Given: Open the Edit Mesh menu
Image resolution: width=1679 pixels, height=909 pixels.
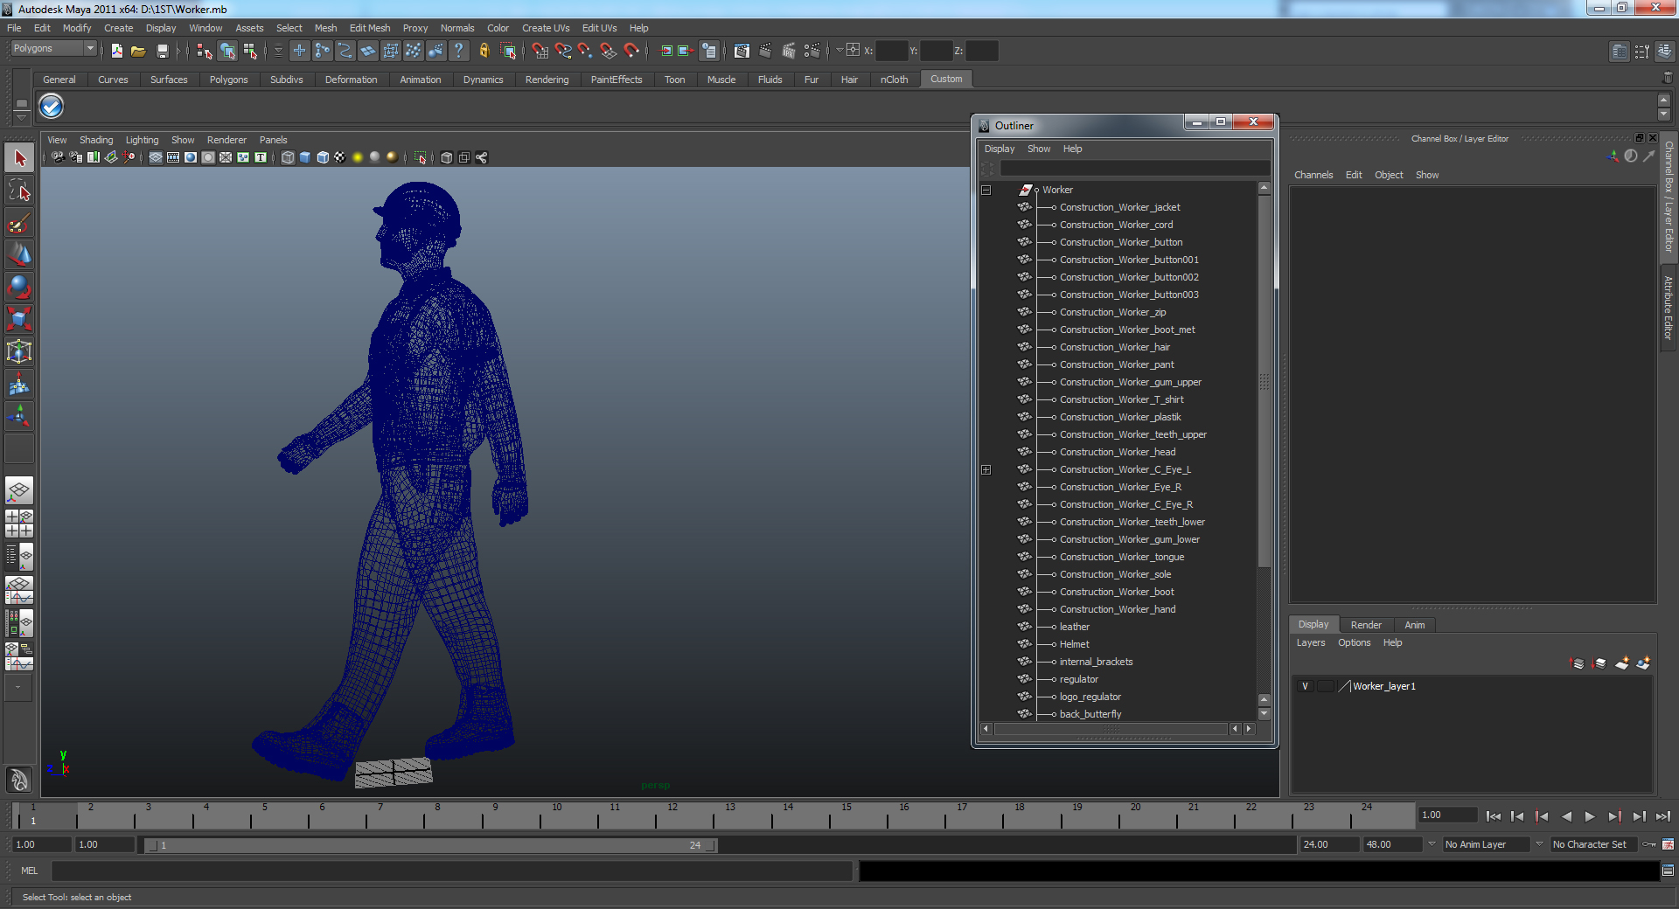Looking at the screenshot, I should coord(370,28).
